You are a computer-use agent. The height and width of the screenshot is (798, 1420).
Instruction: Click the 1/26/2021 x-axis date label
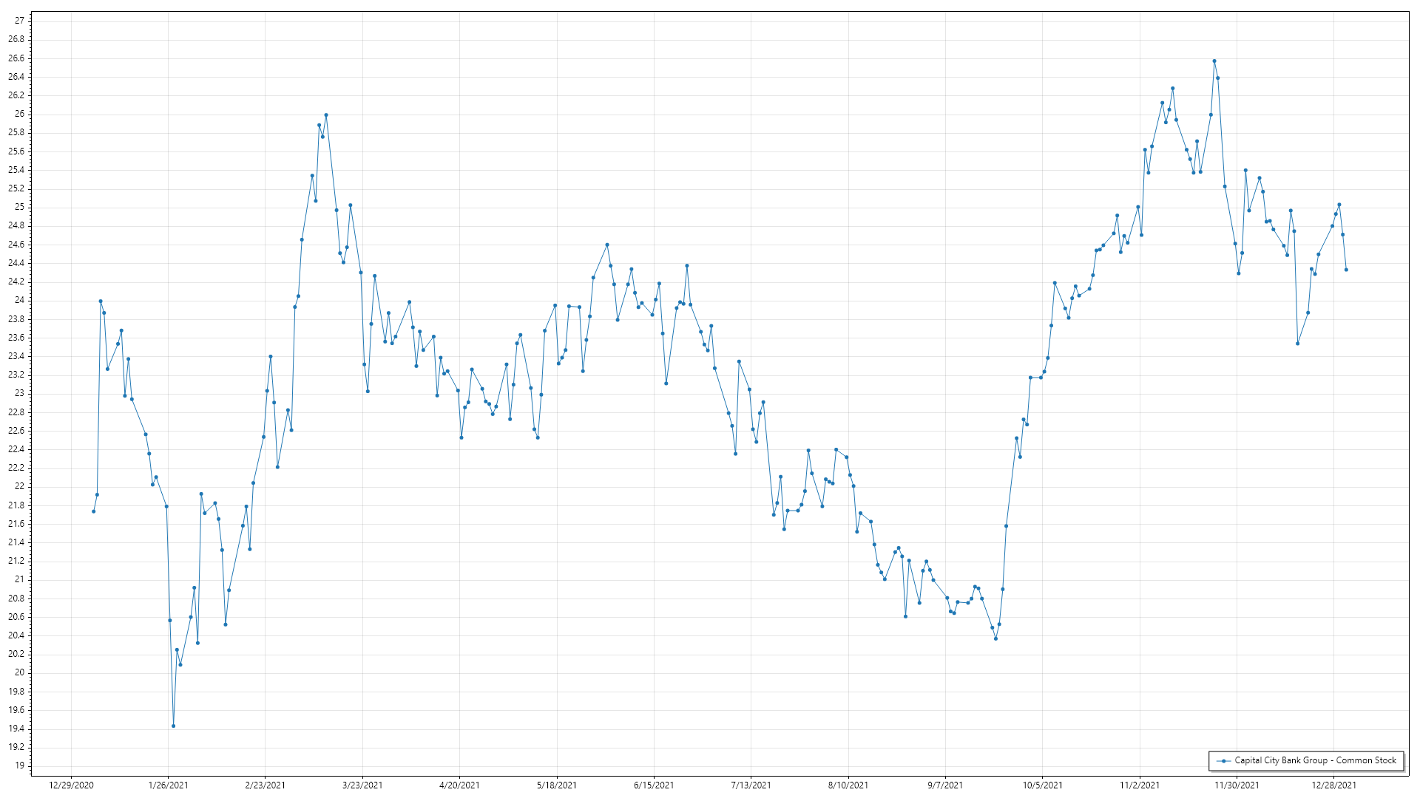(x=168, y=785)
